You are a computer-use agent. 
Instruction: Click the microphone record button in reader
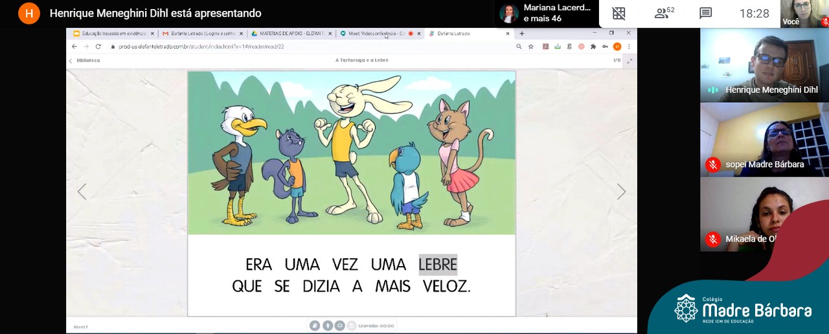(327, 326)
